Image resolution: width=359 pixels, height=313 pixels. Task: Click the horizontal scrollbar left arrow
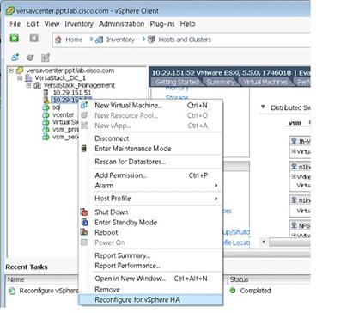click(264, 242)
